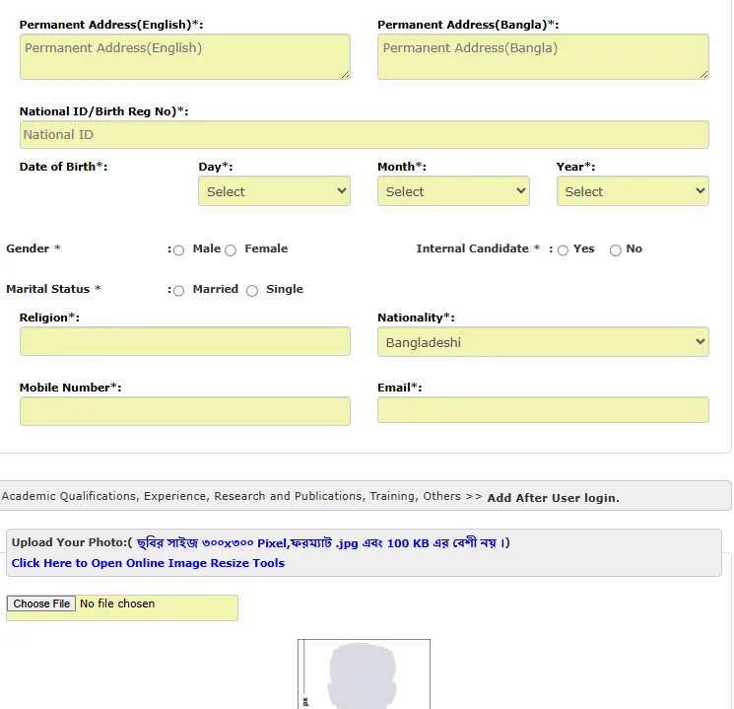Open the Online Image Resize Tools link

(x=148, y=563)
